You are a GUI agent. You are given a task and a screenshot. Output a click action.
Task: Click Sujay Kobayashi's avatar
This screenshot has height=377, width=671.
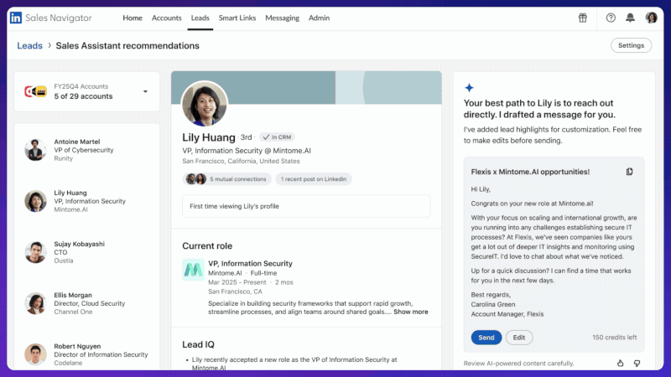point(35,252)
